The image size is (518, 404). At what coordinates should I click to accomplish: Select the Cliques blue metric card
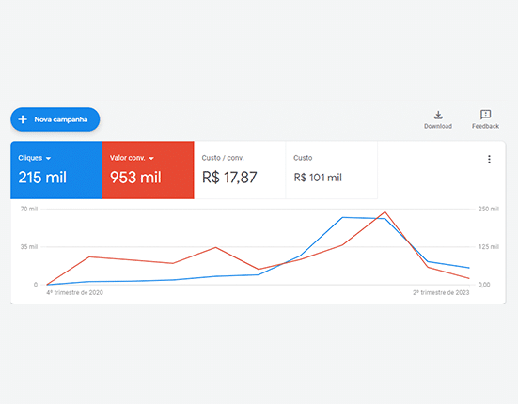56,170
